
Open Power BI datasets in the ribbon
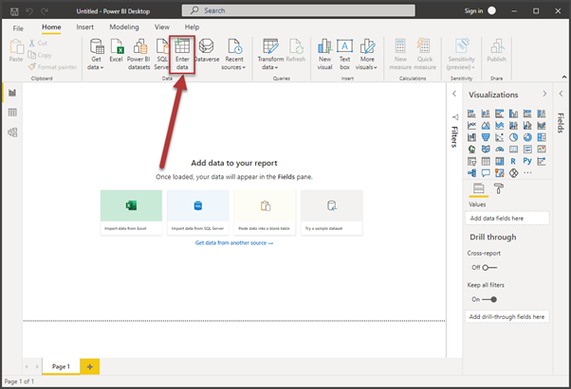138,55
